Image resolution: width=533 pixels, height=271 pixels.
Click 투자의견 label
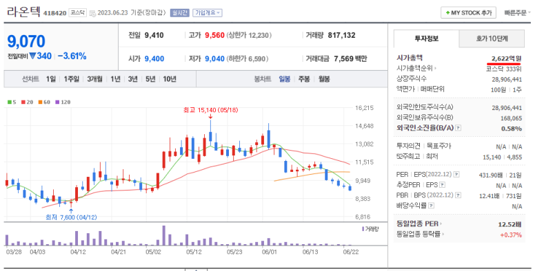(408, 147)
